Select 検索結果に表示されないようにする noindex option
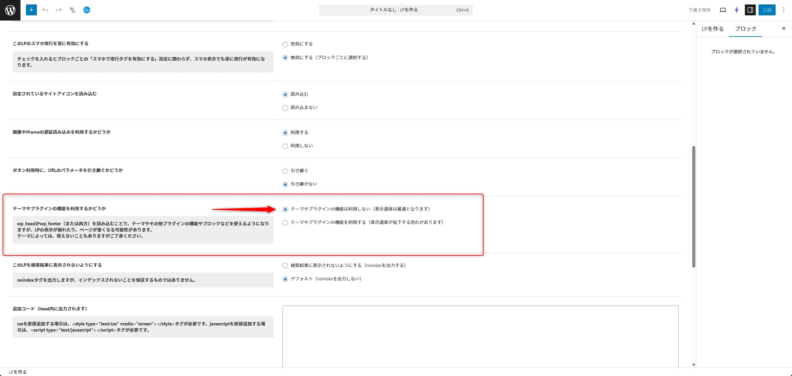Viewport: 792px width, 376px height. (285, 265)
